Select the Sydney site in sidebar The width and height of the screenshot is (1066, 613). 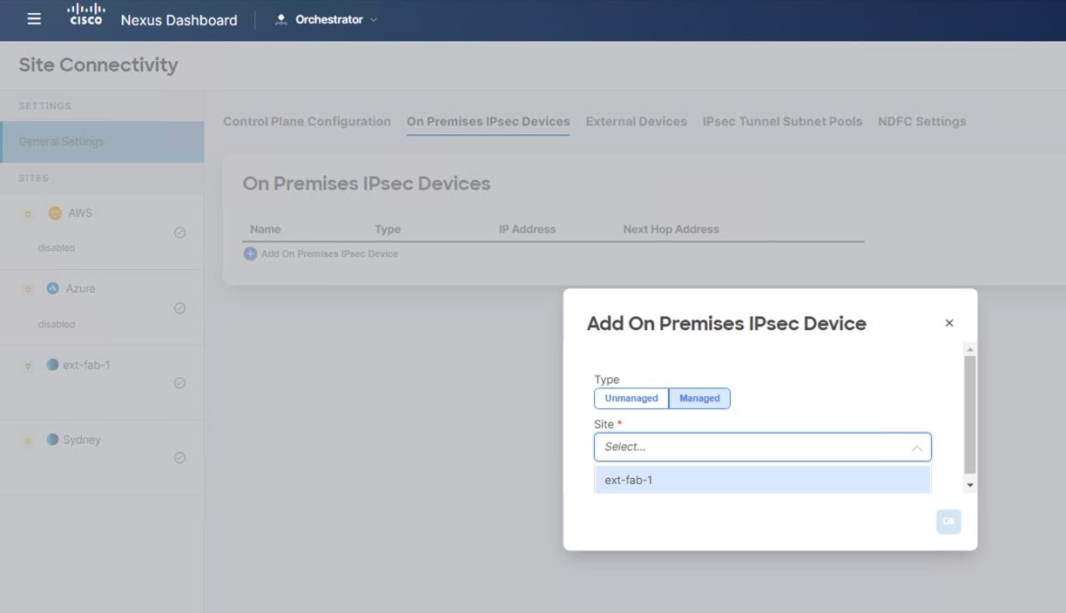(102, 458)
